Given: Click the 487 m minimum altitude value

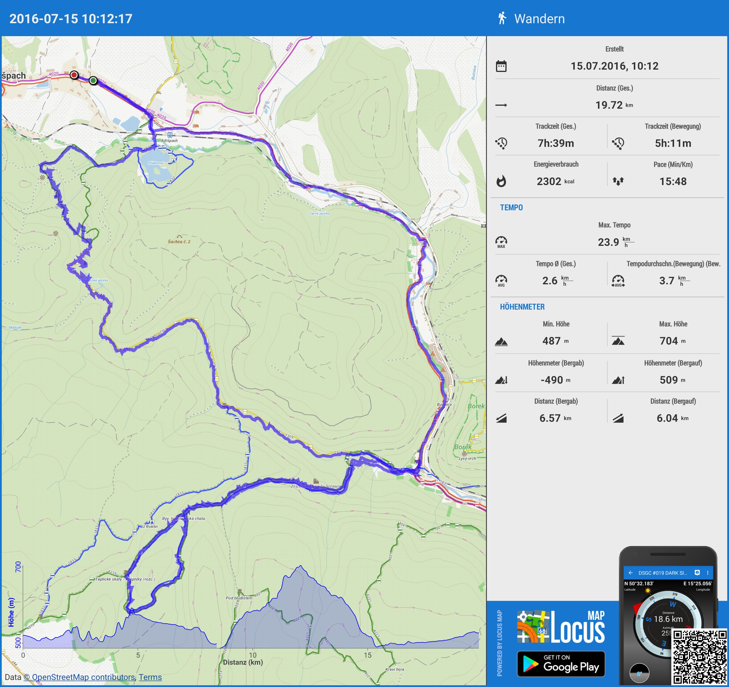Looking at the screenshot, I should click(556, 341).
